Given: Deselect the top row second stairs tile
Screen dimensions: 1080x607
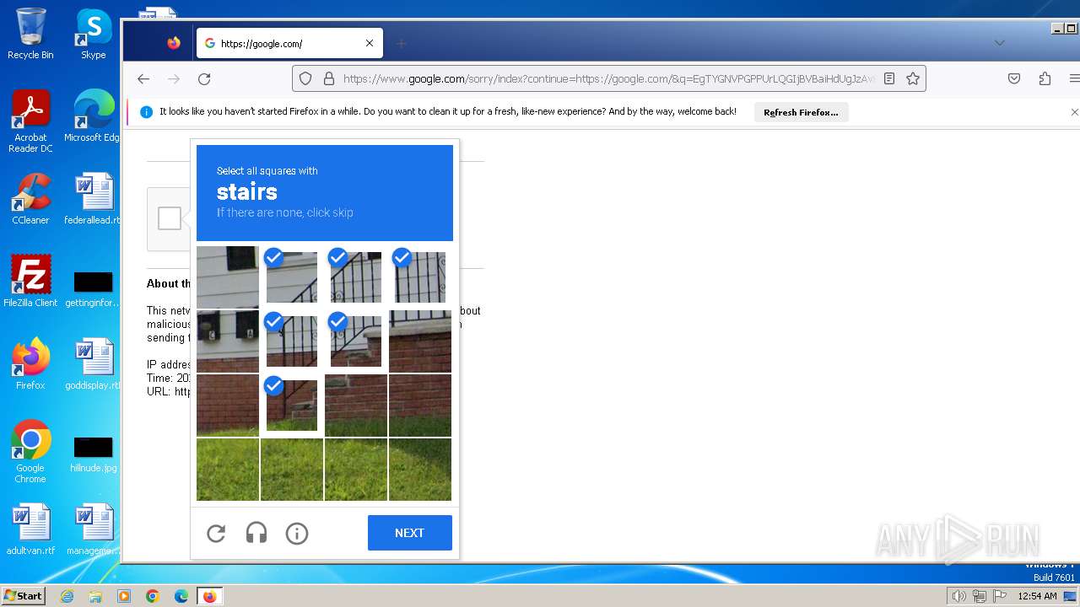Looking at the screenshot, I should pyautogui.click(x=292, y=277).
